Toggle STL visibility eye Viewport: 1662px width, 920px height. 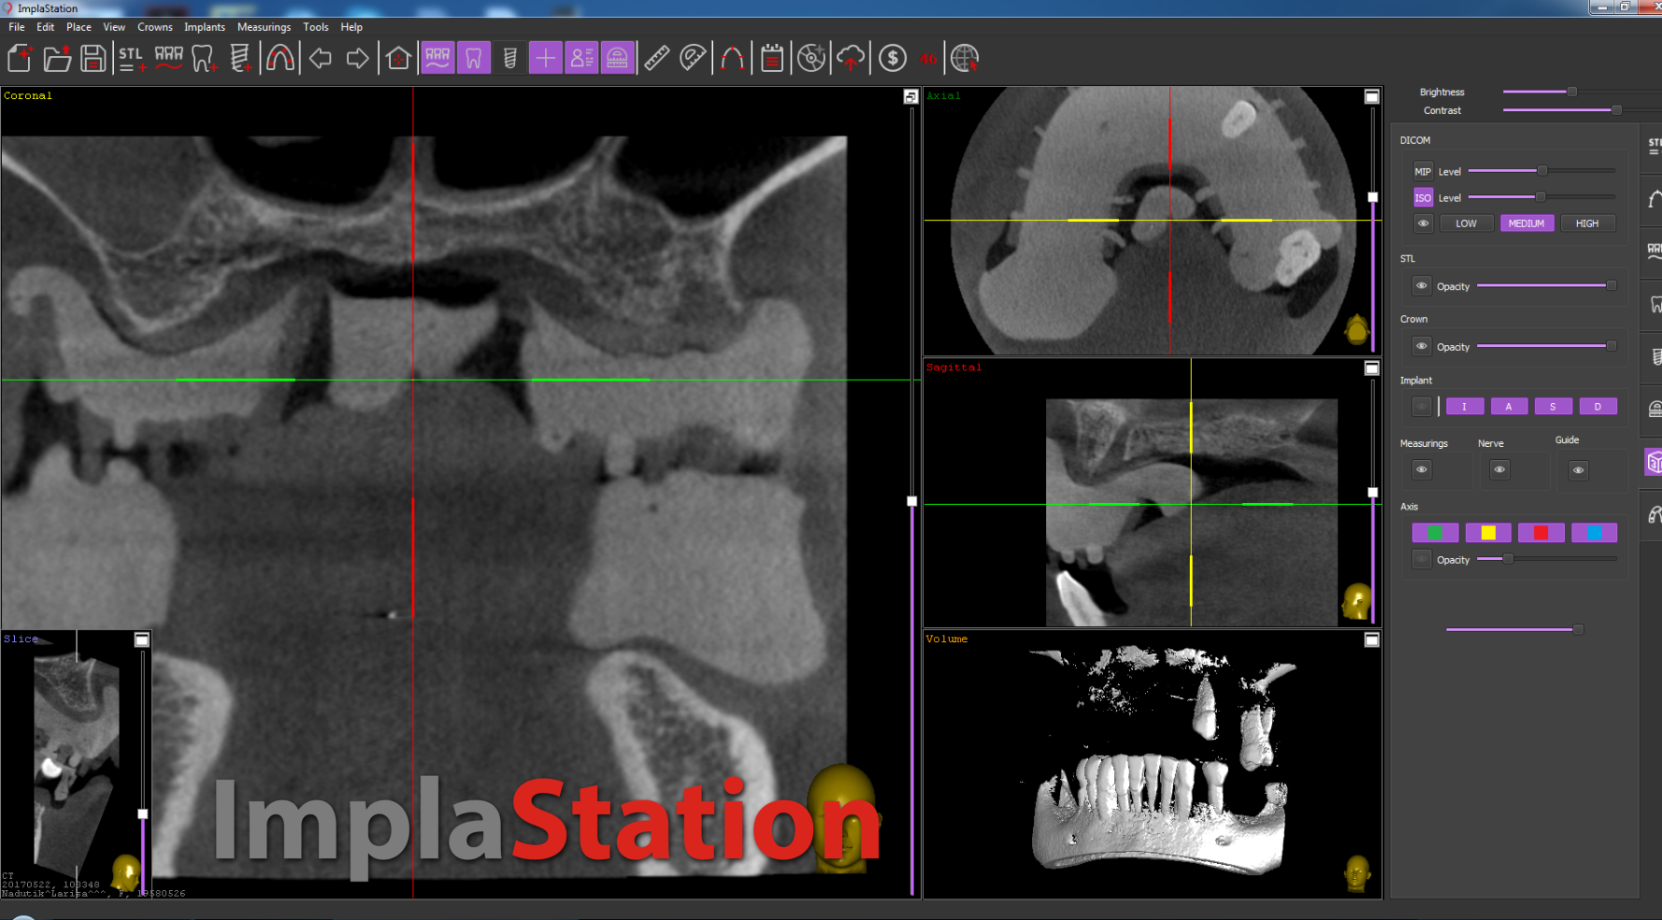tap(1422, 286)
